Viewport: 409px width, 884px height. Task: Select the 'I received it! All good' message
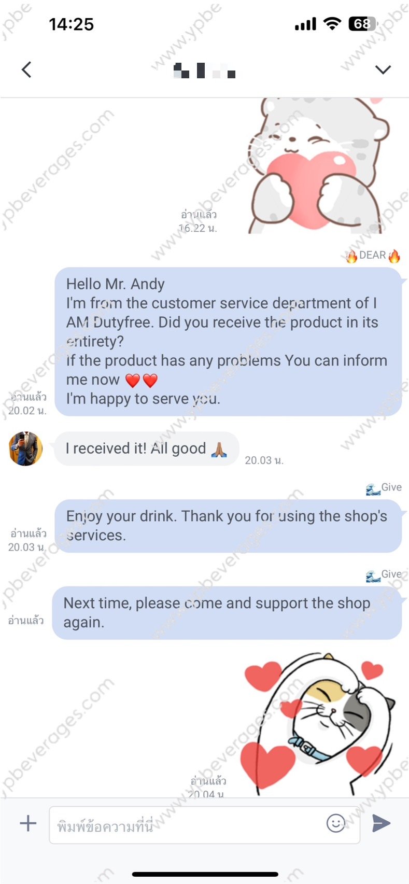[x=147, y=448]
